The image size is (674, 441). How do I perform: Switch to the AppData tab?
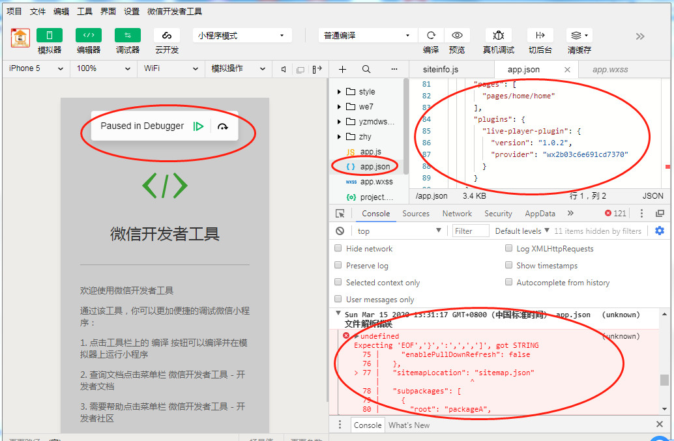(540, 214)
